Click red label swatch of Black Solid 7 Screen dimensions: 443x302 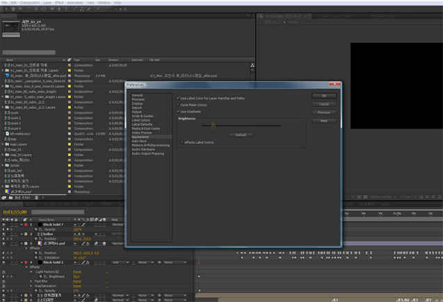[26, 224]
